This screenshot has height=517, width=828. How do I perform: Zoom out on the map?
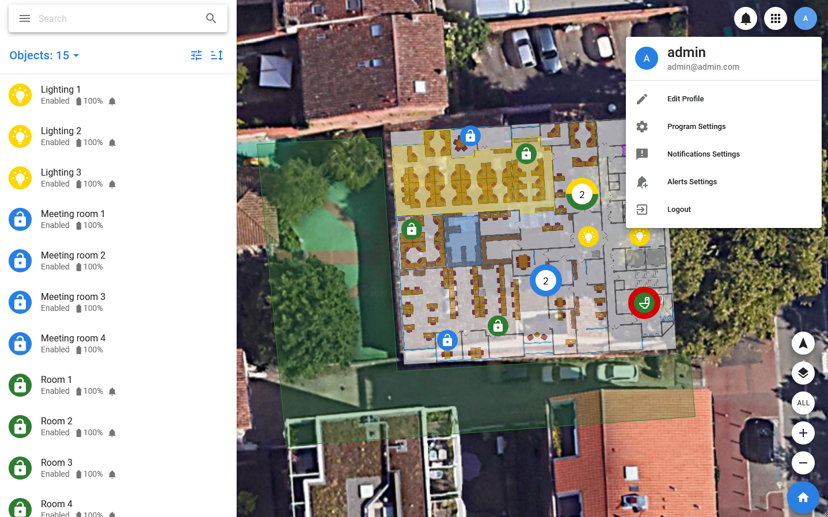[x=803, y=463]
